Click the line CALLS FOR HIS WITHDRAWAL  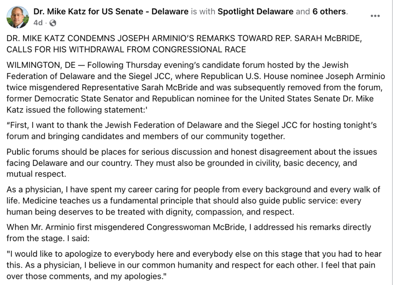point(126,49)
